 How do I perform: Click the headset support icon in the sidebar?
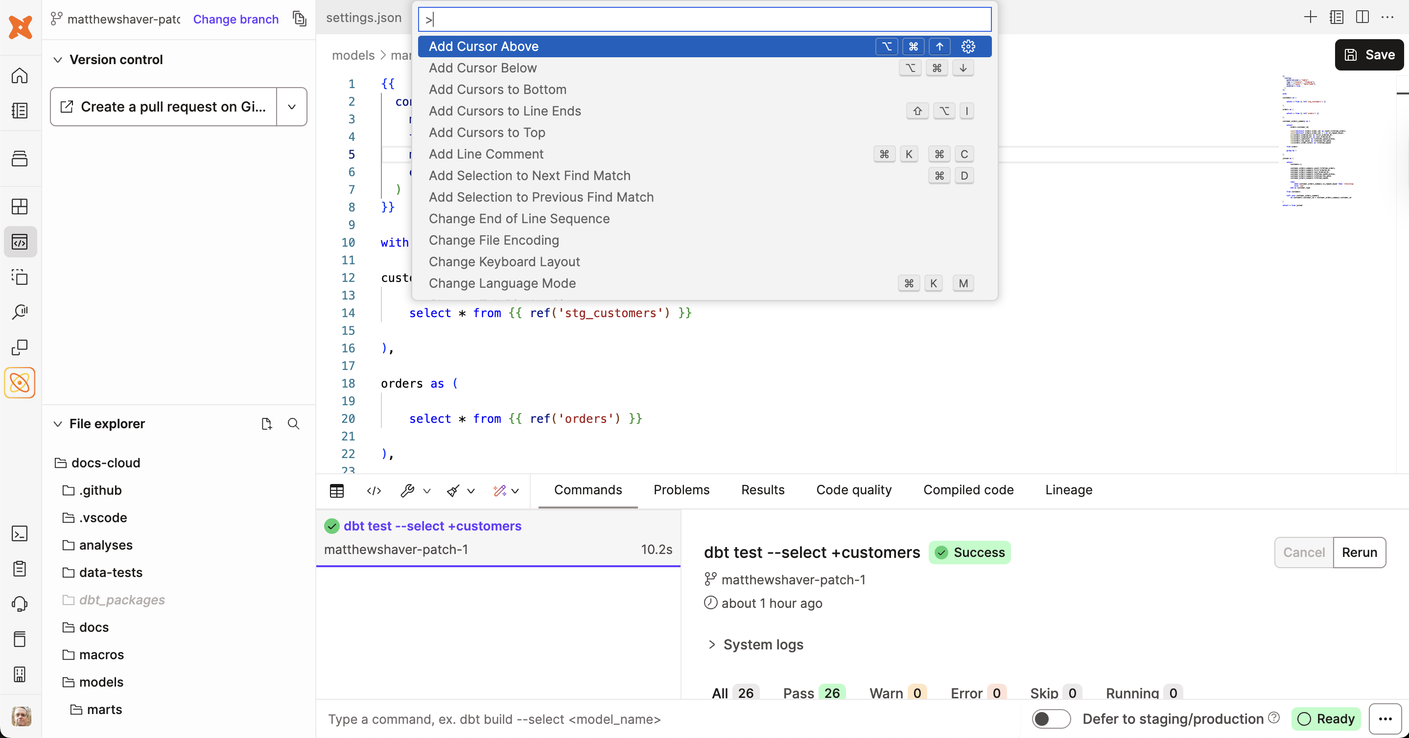(20, 603)
